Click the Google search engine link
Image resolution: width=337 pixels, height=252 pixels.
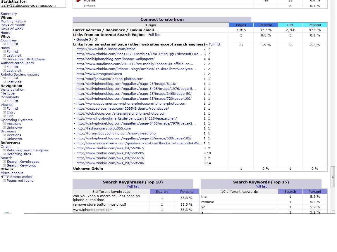(x=82, y=39)
